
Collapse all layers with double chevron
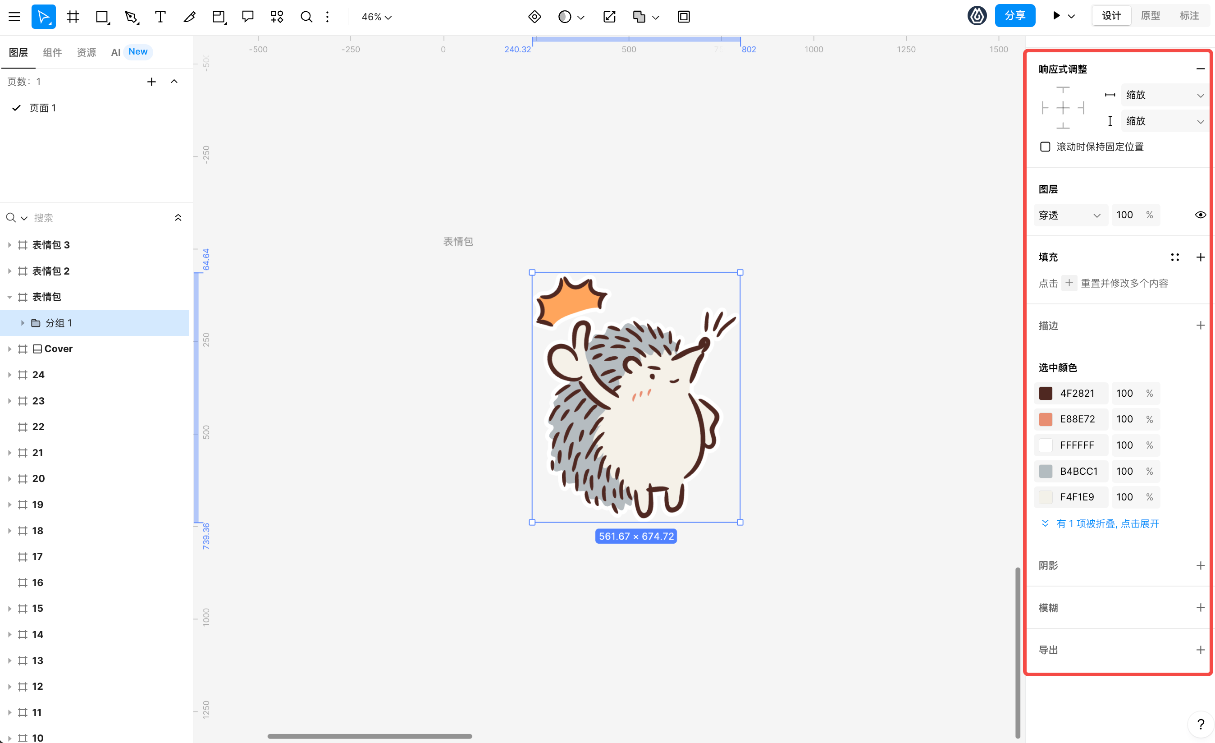pos(178,218)
